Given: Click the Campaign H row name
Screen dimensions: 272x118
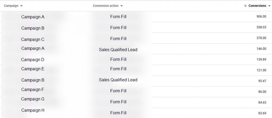Looking at the screenshot, I should point(33,110).
